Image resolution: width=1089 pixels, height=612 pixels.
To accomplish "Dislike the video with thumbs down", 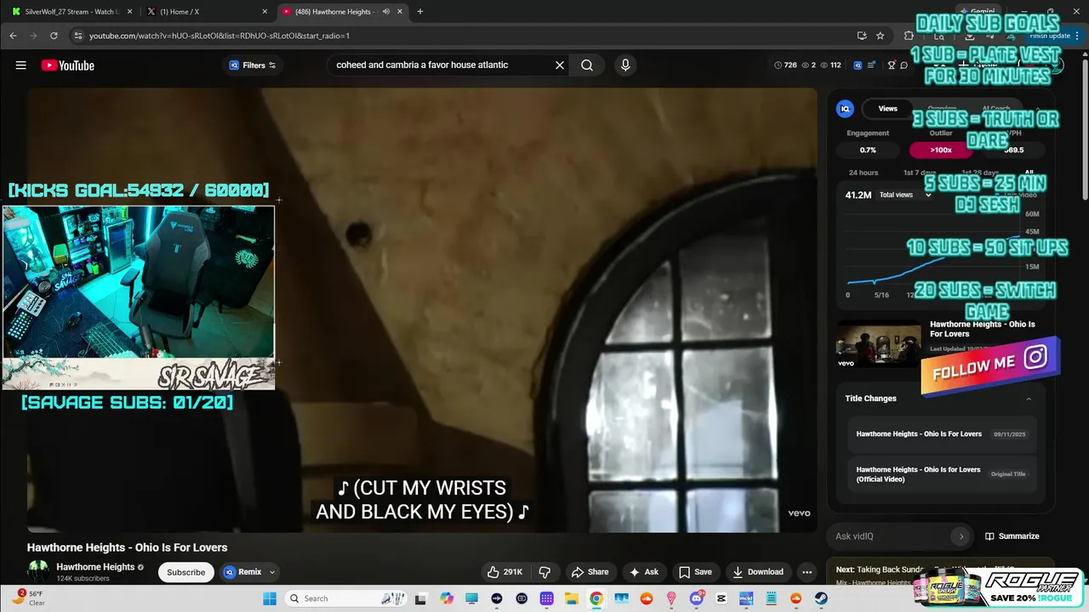I will pyautogui.click(x=544, y=572).
